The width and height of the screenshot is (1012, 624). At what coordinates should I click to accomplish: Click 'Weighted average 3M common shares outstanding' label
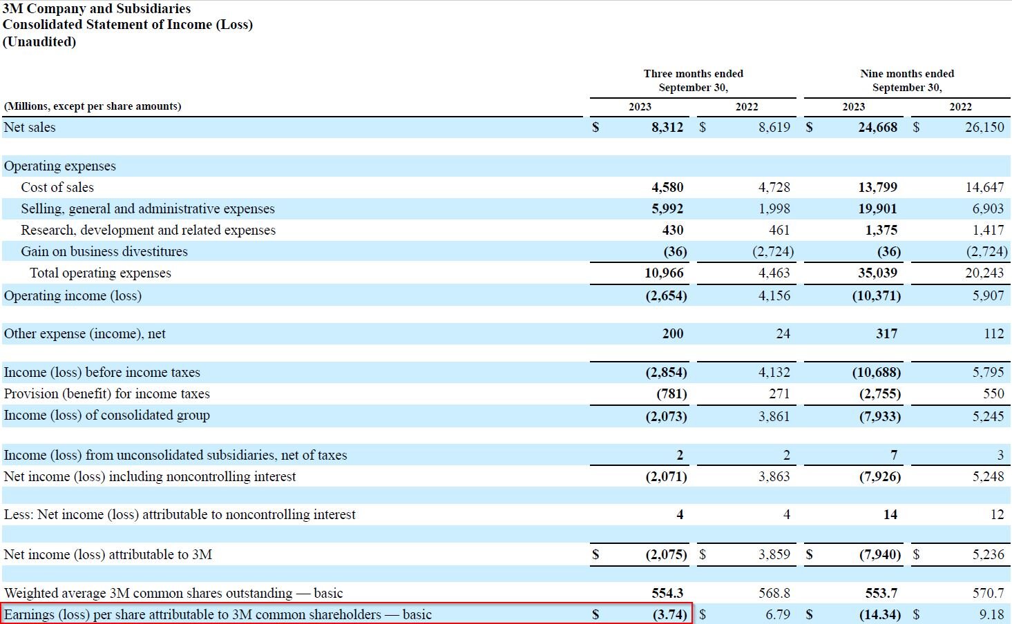tap(173, 593)
